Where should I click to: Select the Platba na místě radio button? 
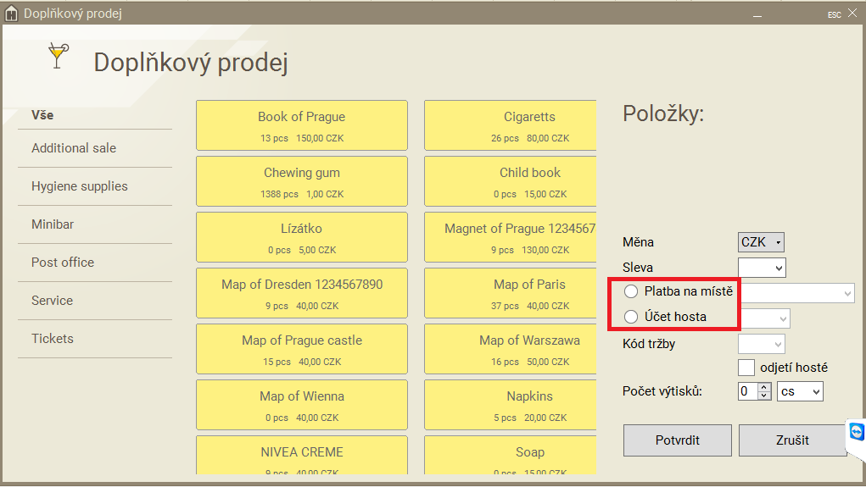pos(631,291)
